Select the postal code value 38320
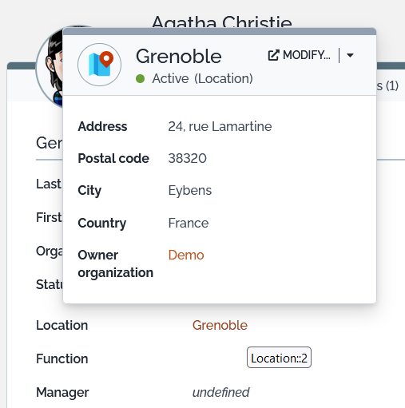 (x=187, y=158)
